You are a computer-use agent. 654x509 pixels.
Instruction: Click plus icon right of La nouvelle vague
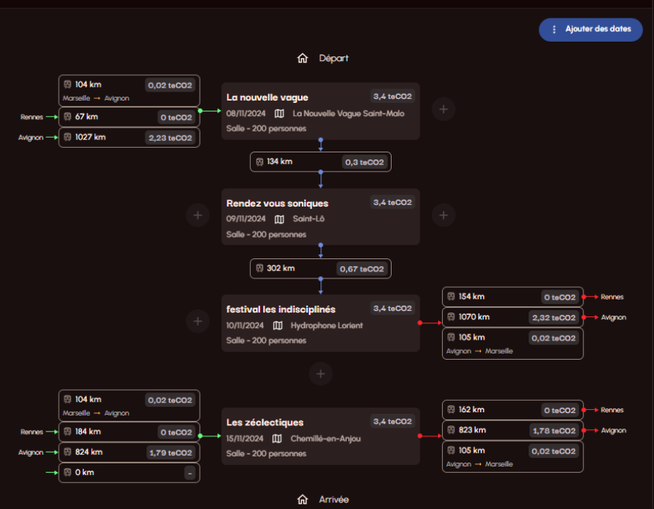click(x=443, y=109)
